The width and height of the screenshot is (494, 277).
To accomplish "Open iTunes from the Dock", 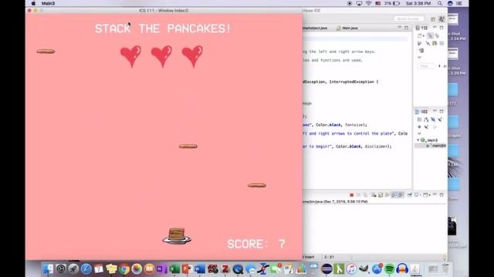I will [351, 269].
